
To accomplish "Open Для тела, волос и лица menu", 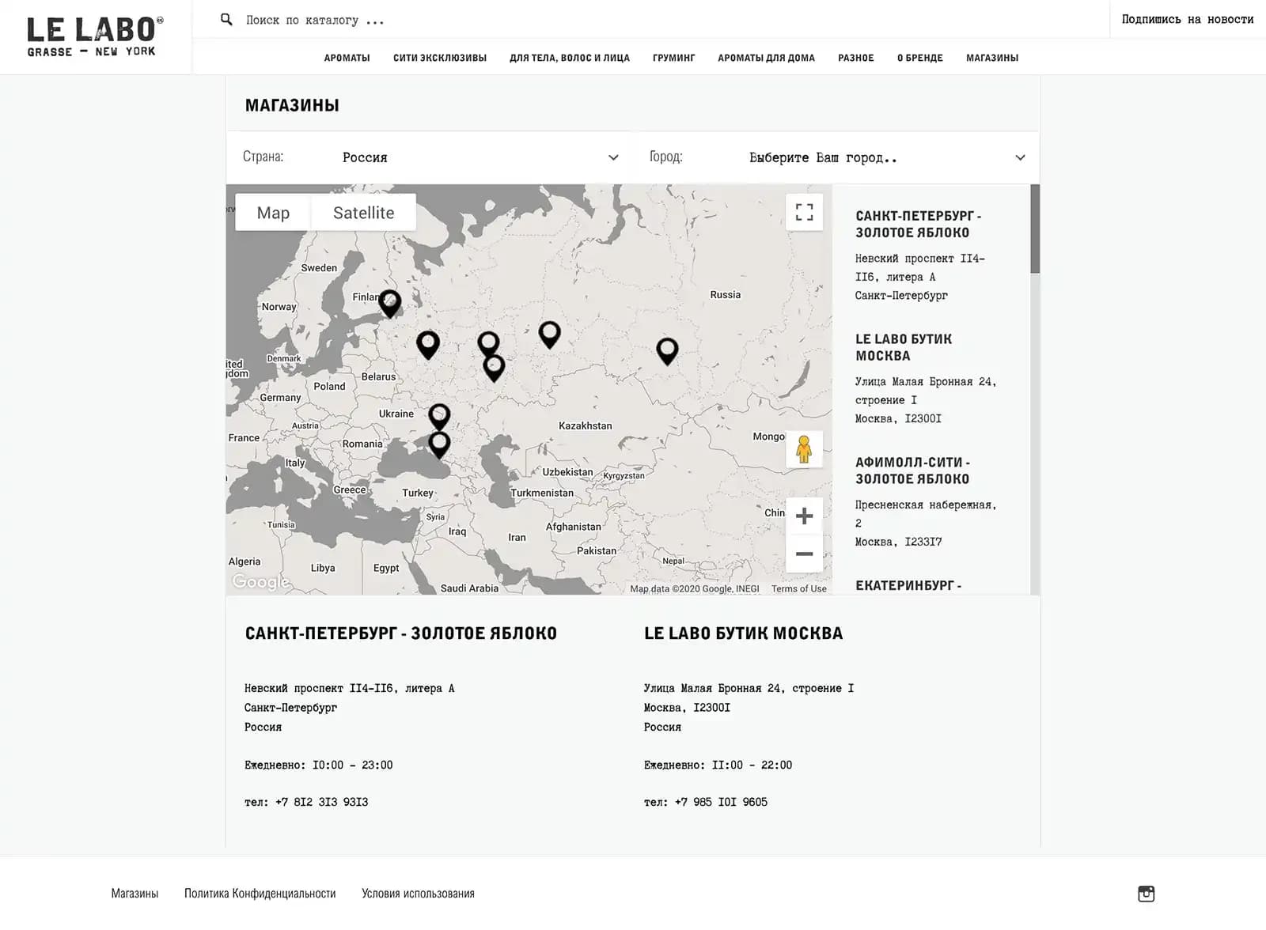I will coord(570,58).
